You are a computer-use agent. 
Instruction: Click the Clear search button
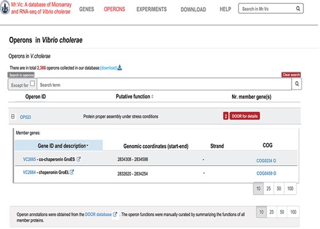291,75
